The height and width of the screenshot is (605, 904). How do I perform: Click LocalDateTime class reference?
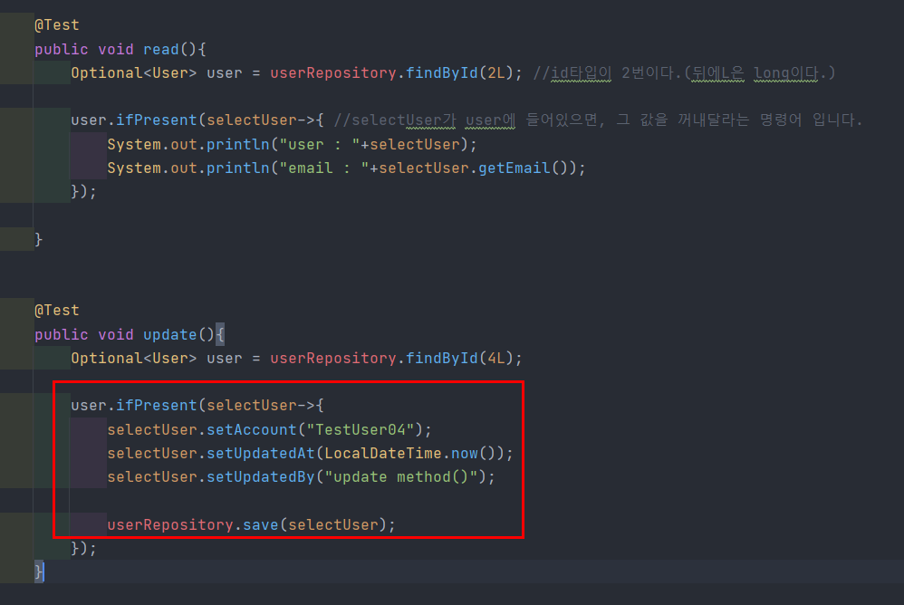pyautogui.click(x=383, y=453)
